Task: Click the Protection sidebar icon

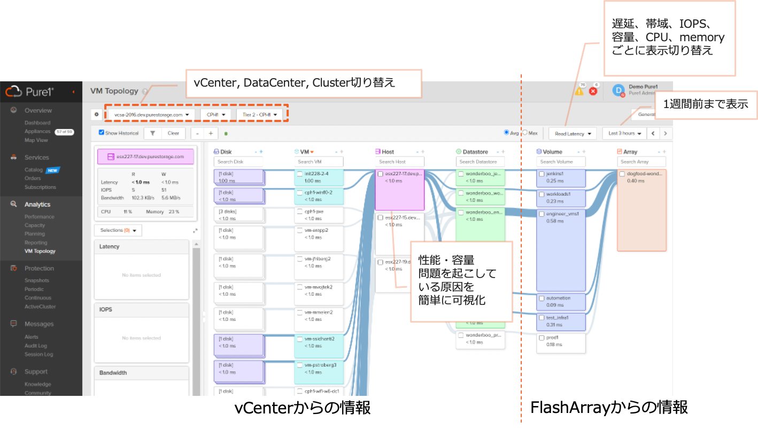Action: coord(13,268)
